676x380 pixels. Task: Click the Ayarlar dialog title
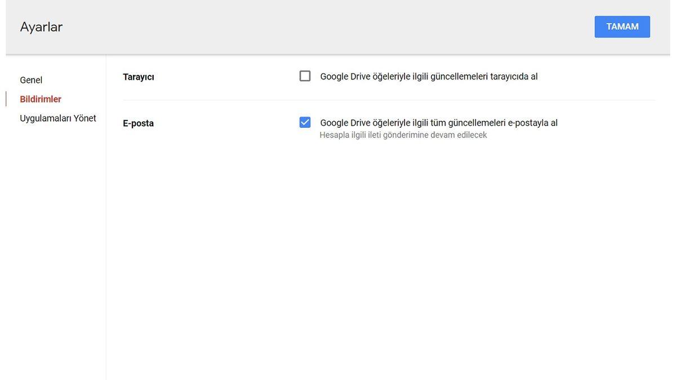click(x=41, y=25)
